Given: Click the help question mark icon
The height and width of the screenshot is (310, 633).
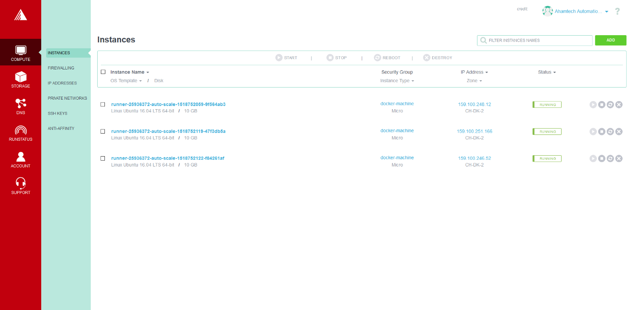Looking at the screenshot, I should [617, 11].
